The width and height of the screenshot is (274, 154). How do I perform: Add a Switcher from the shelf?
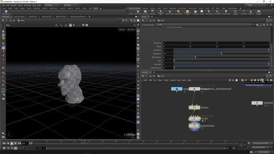click(x=251, y=12)
